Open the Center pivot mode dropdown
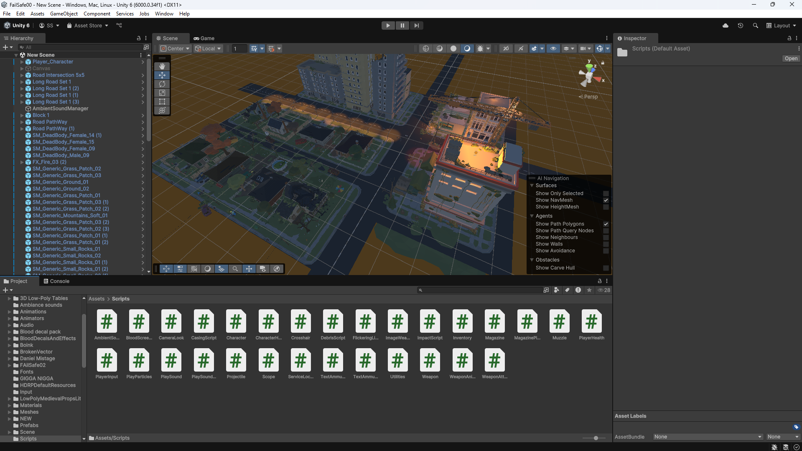Viewport: 802px width, 451px height. [x=175, y=48]
